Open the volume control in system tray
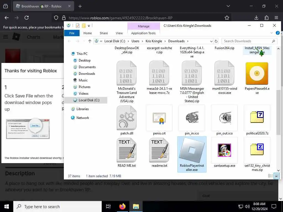 click(x=247, y=206)
